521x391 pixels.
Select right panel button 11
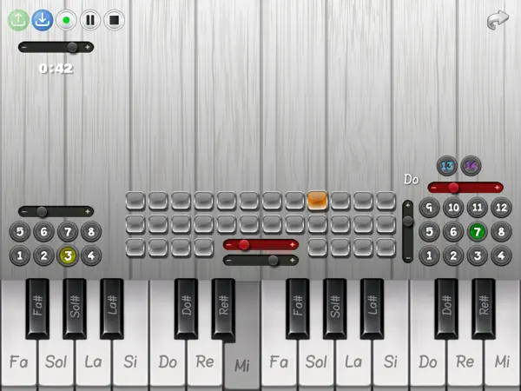[477, 208]
